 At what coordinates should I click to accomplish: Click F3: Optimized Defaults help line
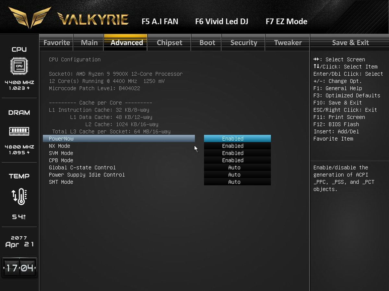(x=347, y=95)
